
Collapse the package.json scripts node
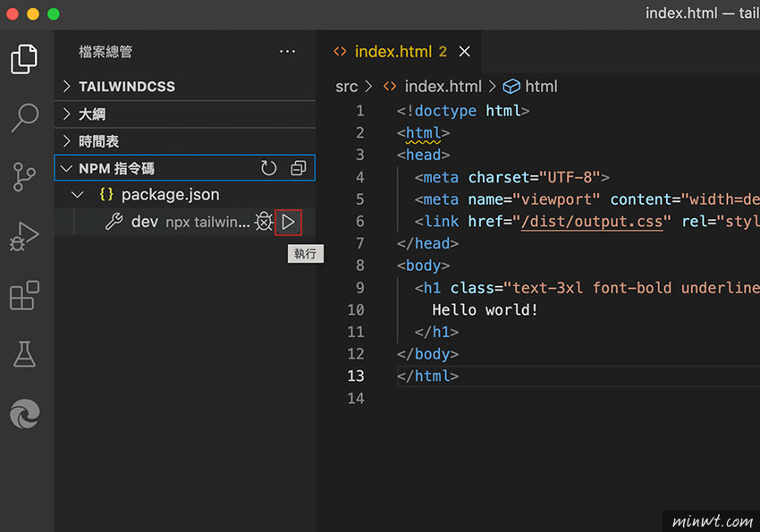click(x=77, y=195)
